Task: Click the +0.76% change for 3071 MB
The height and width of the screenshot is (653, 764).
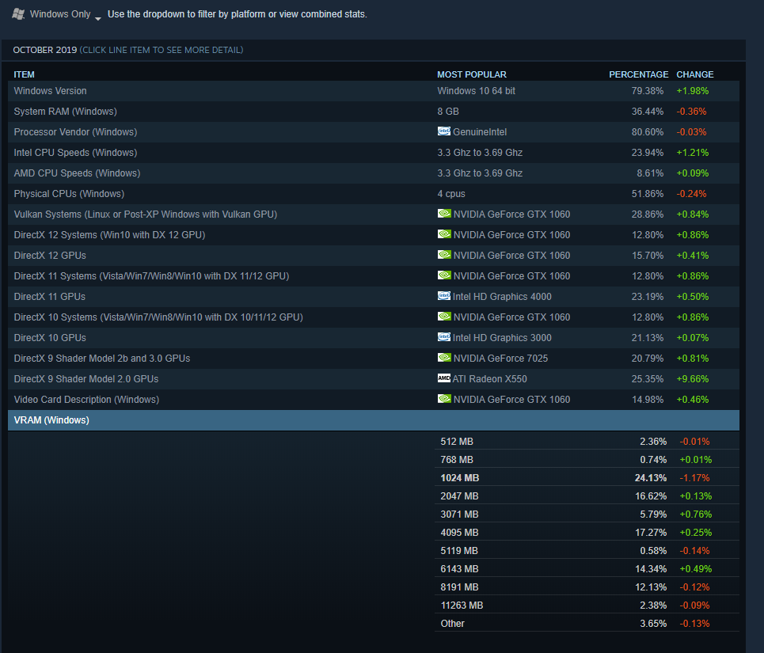Action: [x=695, y=514]
